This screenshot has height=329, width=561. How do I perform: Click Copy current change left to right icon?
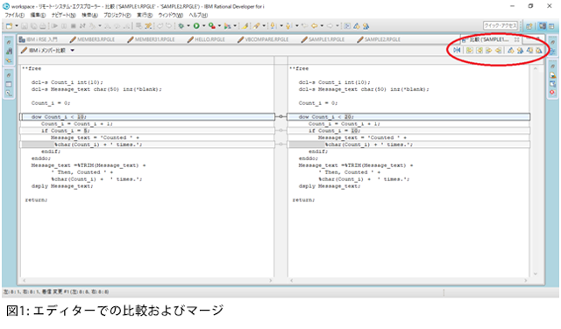(489, 51)
